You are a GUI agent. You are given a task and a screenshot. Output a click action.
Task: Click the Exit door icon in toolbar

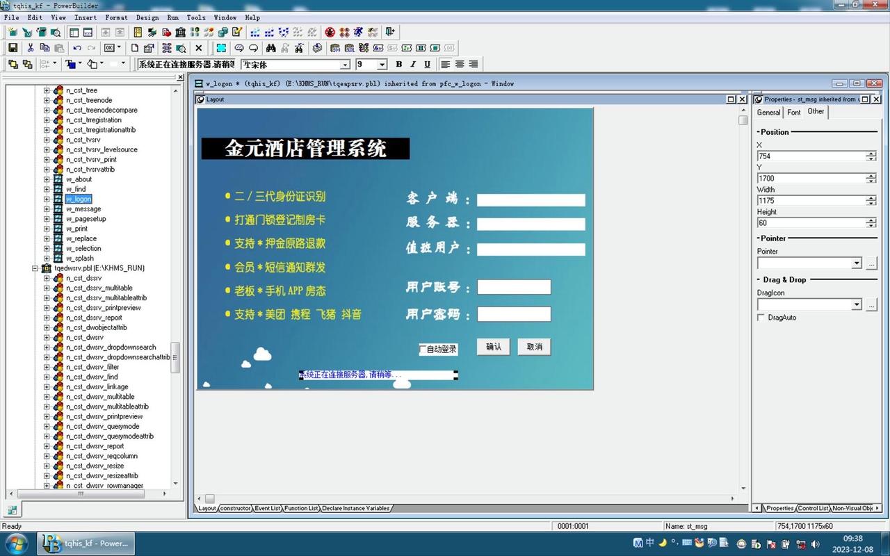tap(390, 32)
